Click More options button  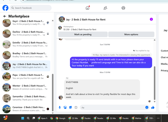pyautogui.click(x=131, y=35)
